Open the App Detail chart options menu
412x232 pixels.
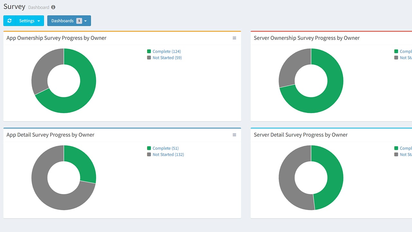coord(234,135)
